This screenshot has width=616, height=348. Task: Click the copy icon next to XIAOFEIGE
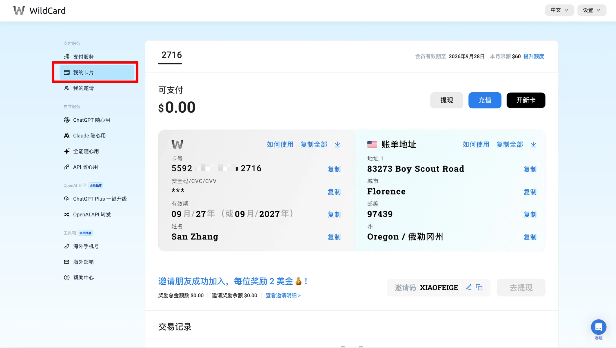(479, 287)
